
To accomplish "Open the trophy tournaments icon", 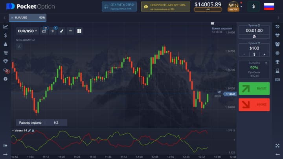I will [x=277, y=62].
